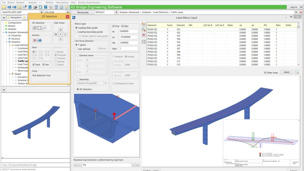304x171 pixels.
Task: Open the View Options menu
Action: coord(62,2)
